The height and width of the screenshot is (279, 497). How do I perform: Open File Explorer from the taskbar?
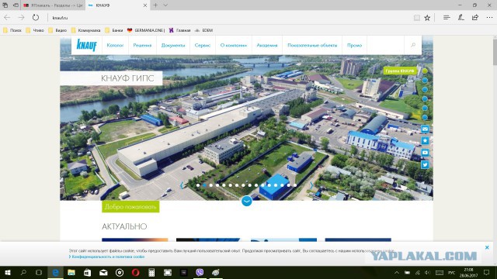coord(71,272)
